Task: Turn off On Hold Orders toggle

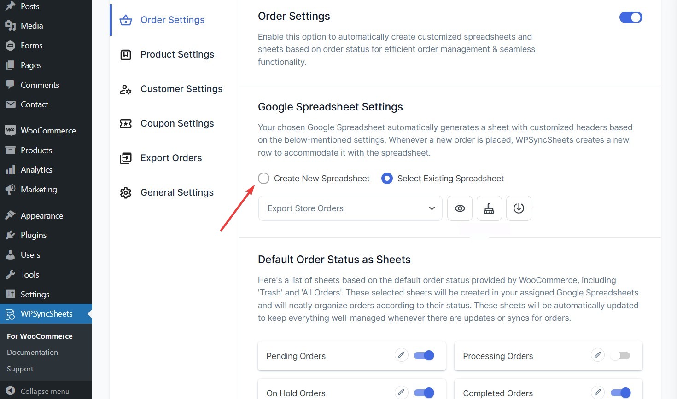Action: 424,393
